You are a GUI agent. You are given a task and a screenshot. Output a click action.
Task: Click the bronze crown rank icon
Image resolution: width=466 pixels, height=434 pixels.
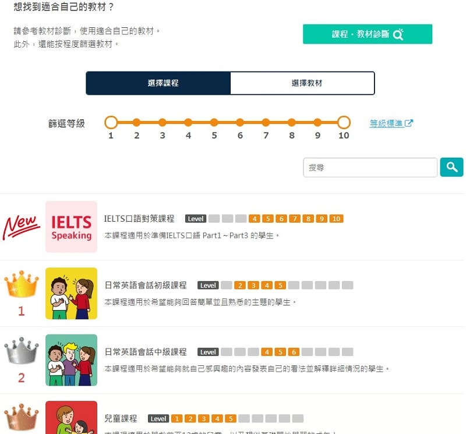[x=22, y=417]
